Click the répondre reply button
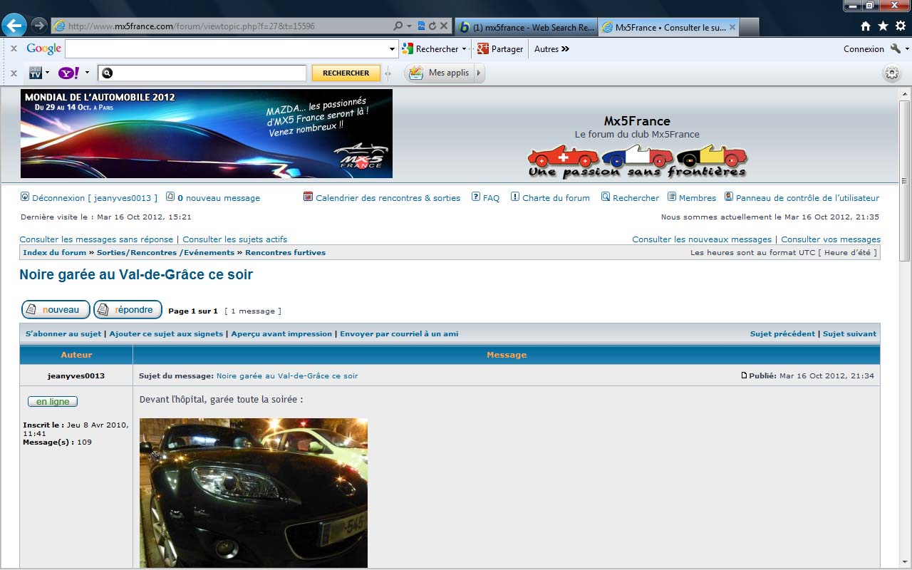Screen dimensions: 912x570 point(128,310)
